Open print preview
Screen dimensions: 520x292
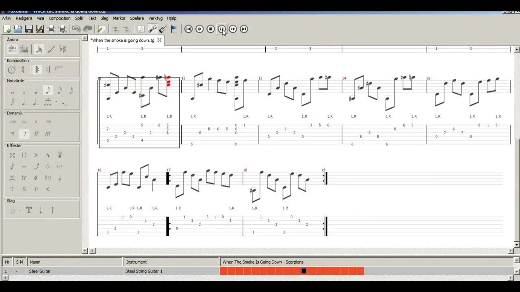62,29
